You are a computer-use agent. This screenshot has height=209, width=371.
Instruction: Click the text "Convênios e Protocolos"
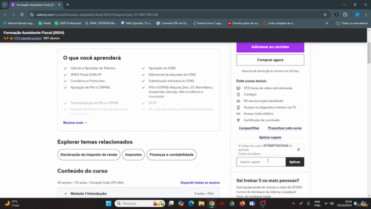click(88, 81)
